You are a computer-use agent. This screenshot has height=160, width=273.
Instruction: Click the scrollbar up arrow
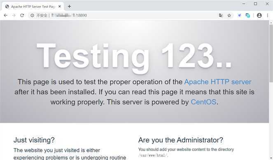pos(271,23)
